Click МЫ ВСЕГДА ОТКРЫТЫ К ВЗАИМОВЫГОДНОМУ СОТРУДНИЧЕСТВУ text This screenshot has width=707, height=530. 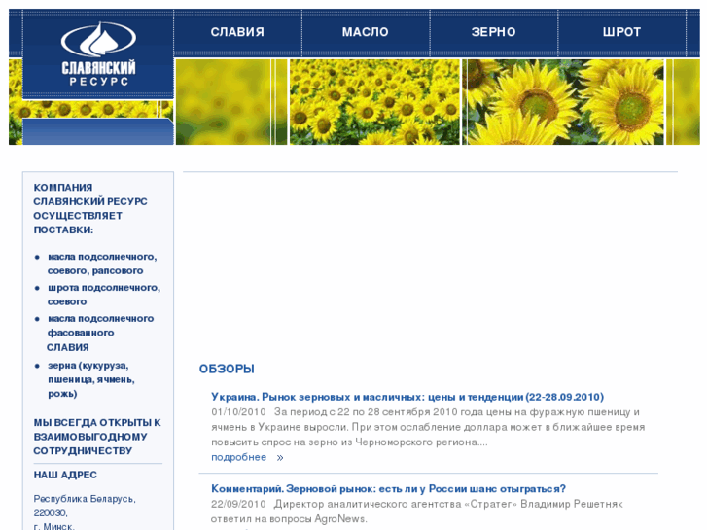pos(97,437)
